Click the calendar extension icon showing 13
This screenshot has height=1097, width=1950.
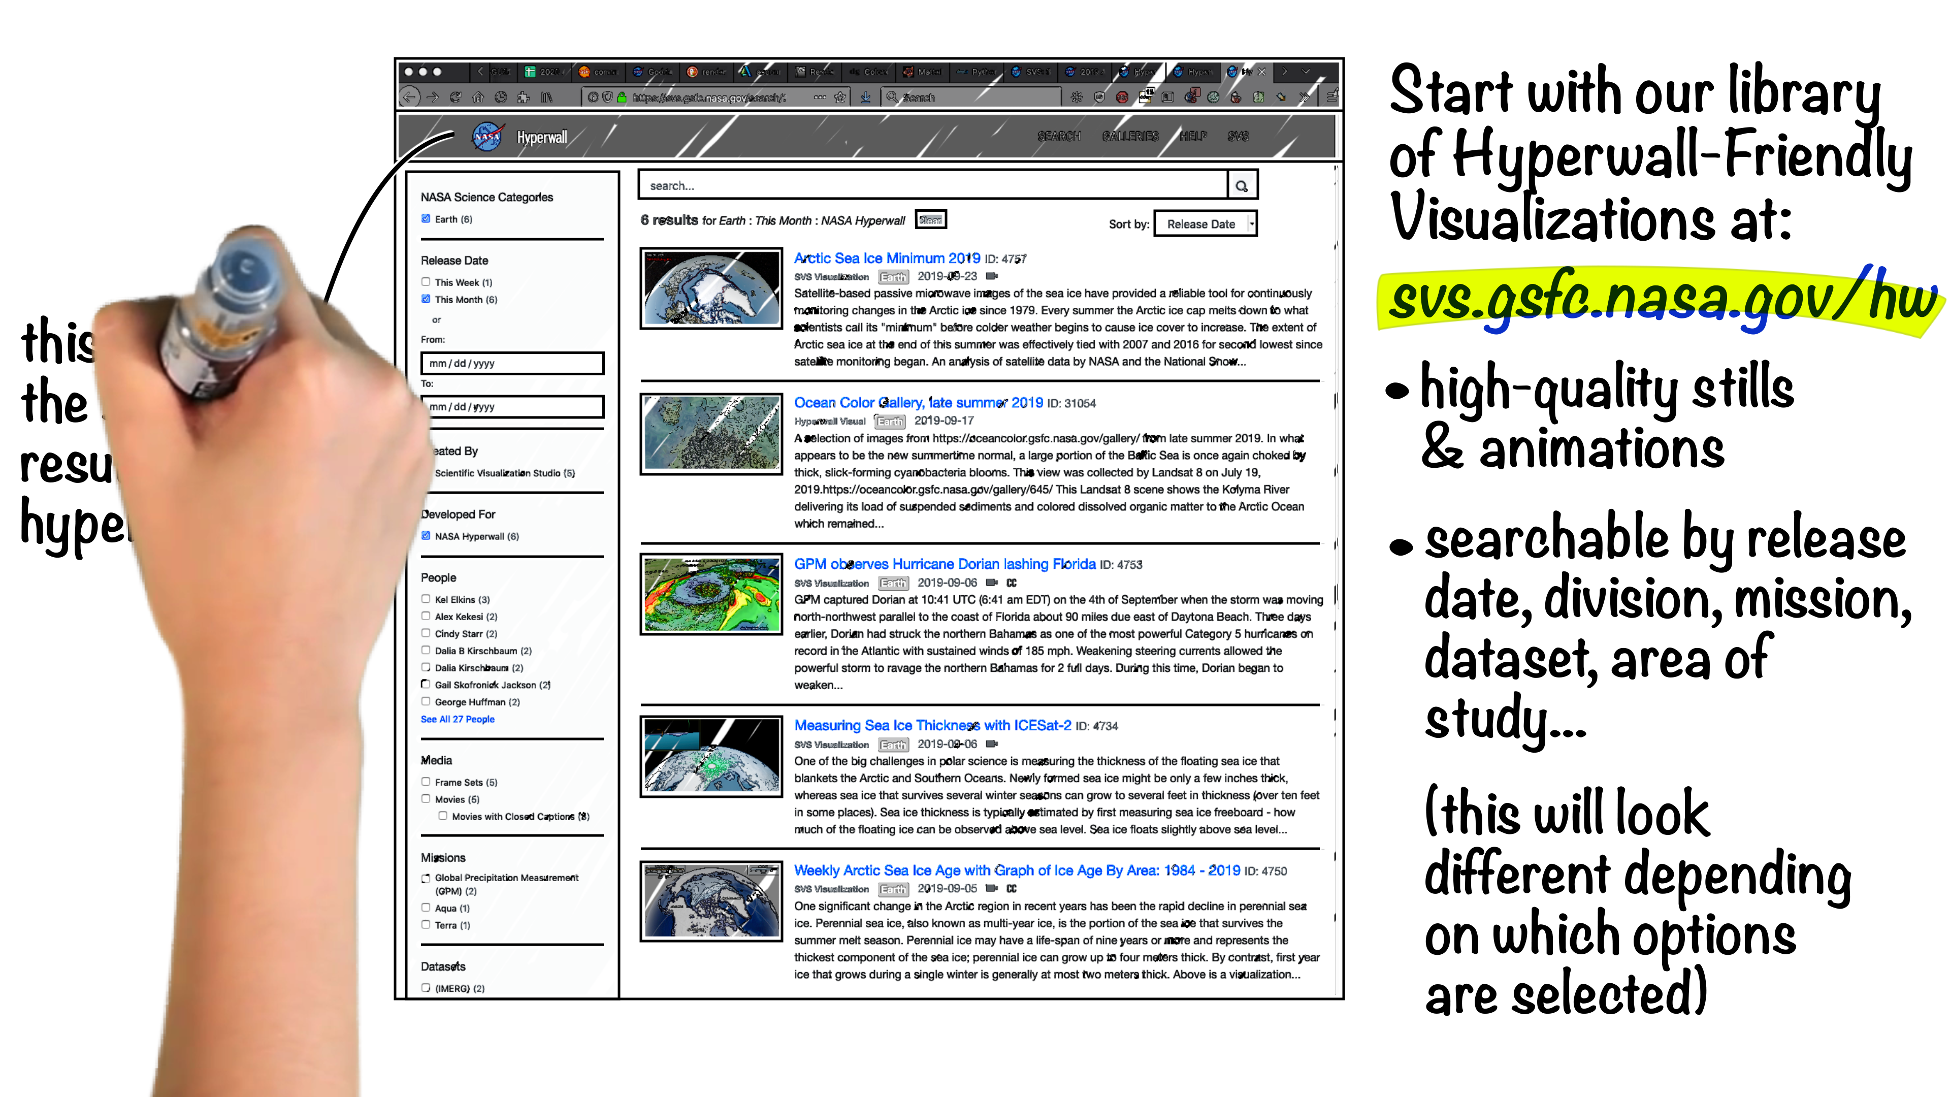1146,95
